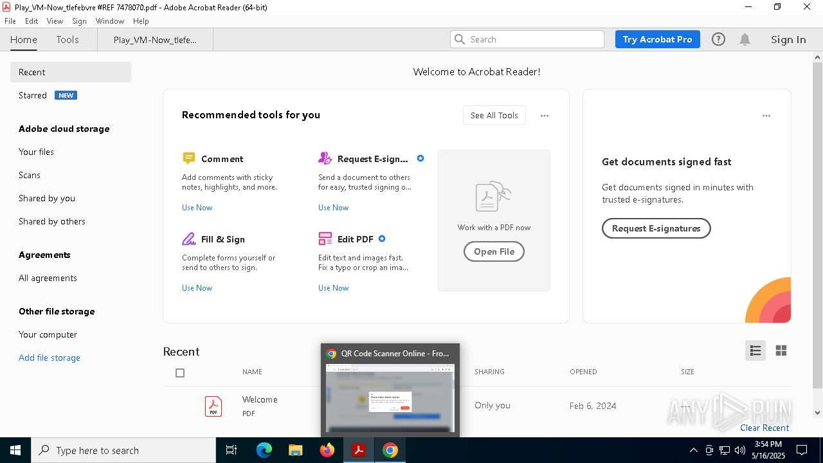This screenshot has height=463, width=823.
Task: Open the File menu
Action: pos(10,21)
